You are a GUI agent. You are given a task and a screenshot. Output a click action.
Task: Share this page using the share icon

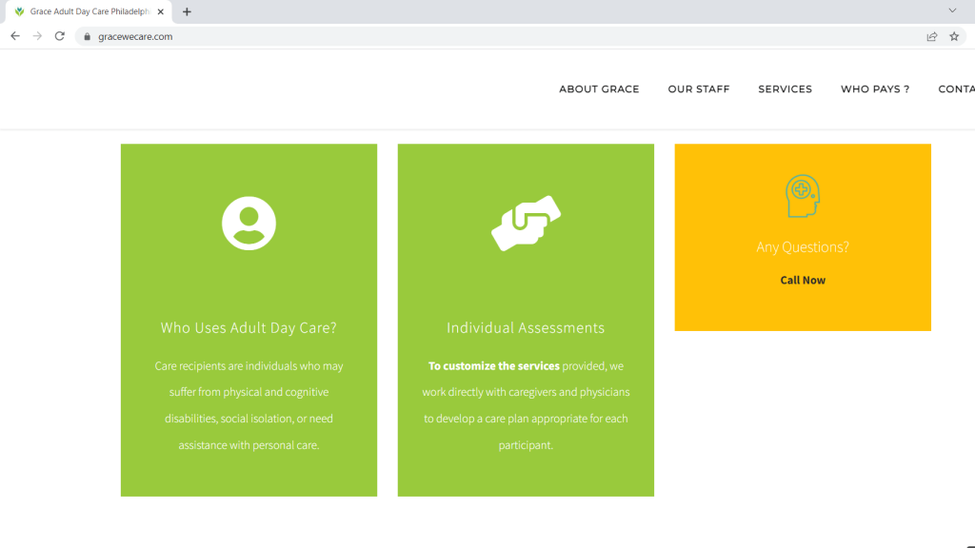tap(931, 37)
